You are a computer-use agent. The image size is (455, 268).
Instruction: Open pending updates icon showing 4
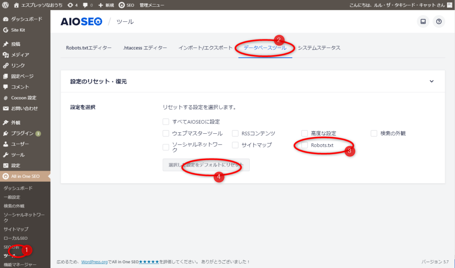[72, 5]
